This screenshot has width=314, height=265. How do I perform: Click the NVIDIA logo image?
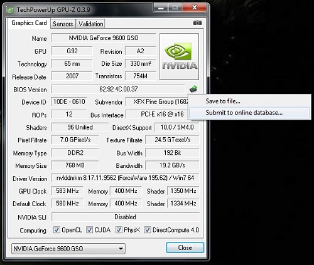click(179, 56)
